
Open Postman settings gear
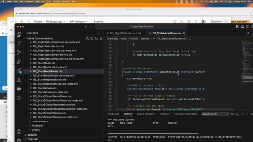pyautogui.click(x=189, y=21)
